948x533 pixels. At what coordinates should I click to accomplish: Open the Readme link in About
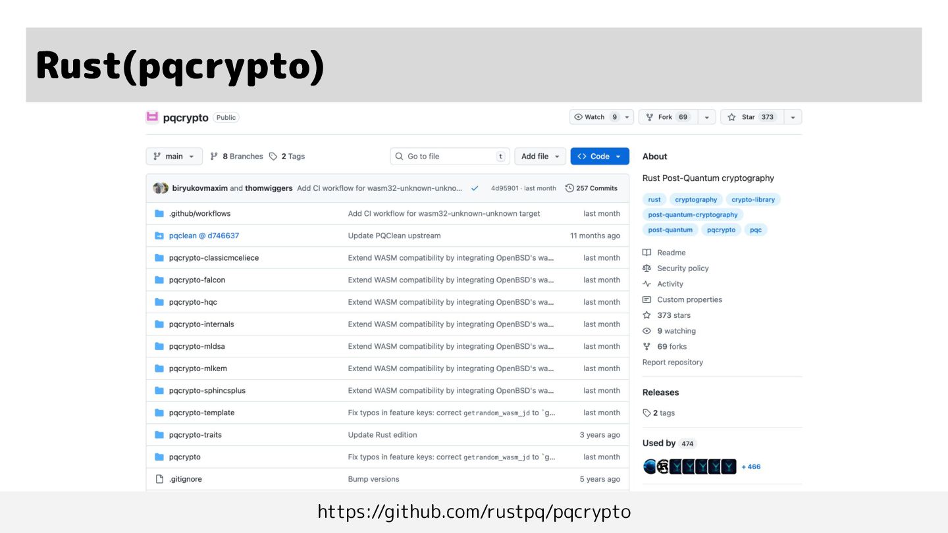(664, 253)
